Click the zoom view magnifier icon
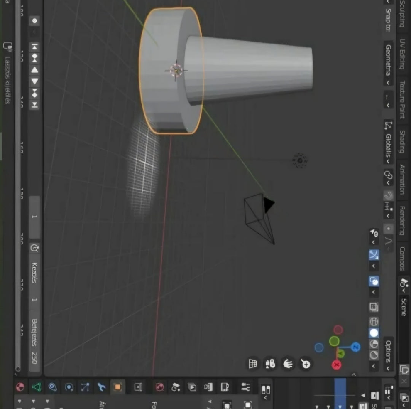Image resolution: width=411 pixels, height=409 pixels. click(306, 364)
